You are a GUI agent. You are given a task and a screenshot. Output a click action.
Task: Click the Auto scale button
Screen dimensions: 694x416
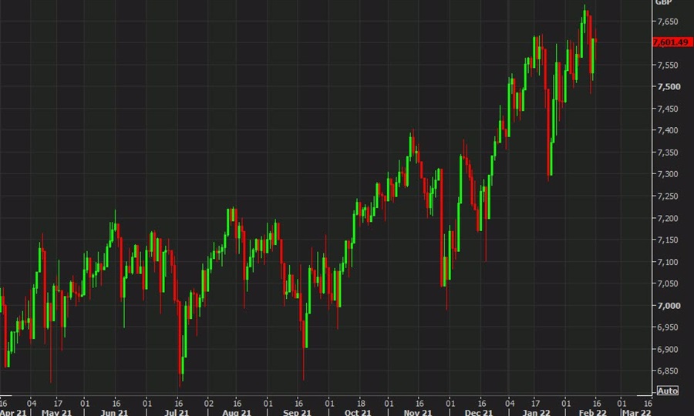coord(668,391)
